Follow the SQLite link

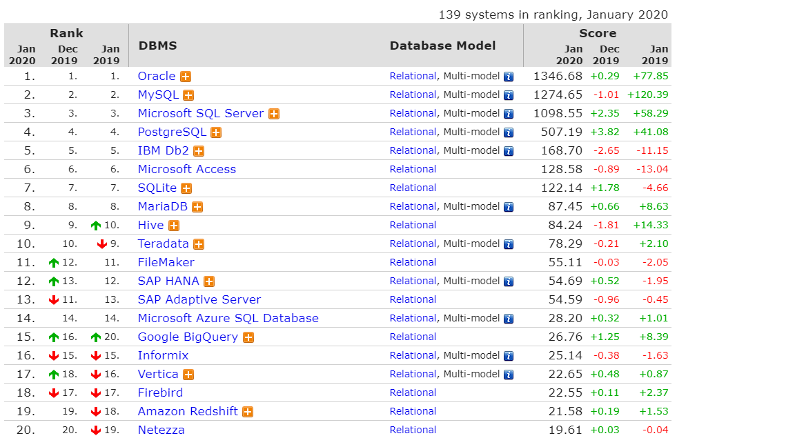(x=157, y=188)
